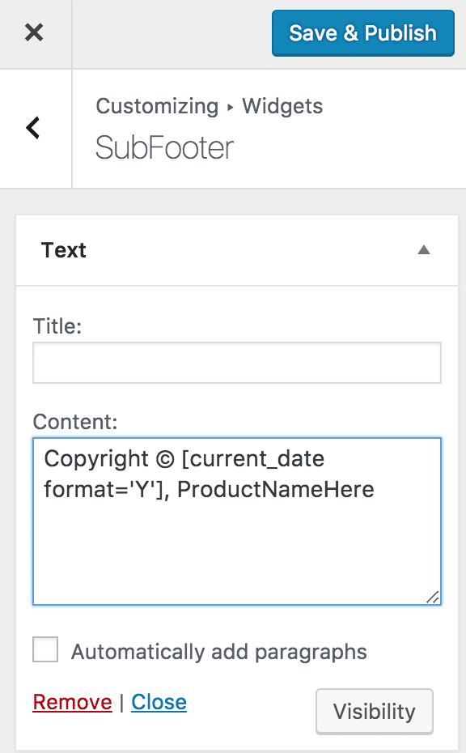Click the collapse triangle on the Text widget
The width and height of the screenshot is (466, 753).
(423, 250)
